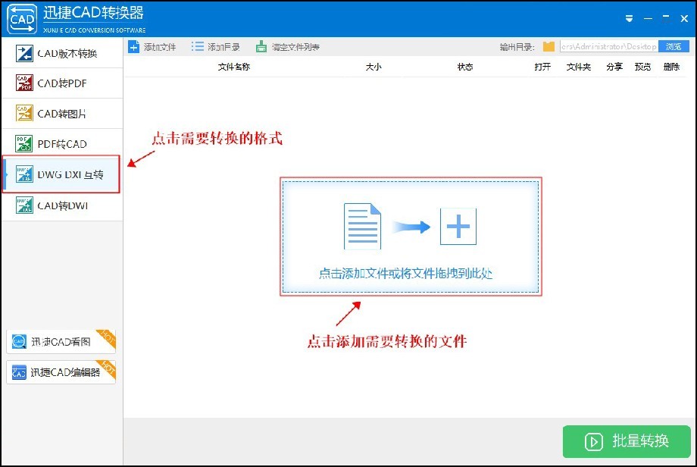
Task: Start 批量转换 batch conversion
Action: [x=627, y=442]
